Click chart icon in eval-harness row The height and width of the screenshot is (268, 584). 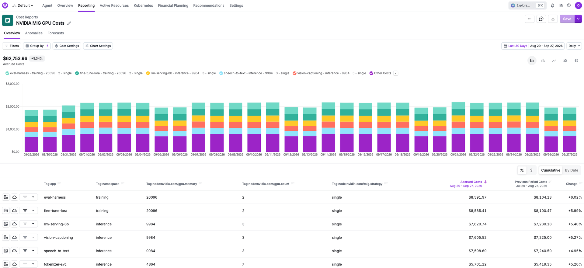[6, 197]
